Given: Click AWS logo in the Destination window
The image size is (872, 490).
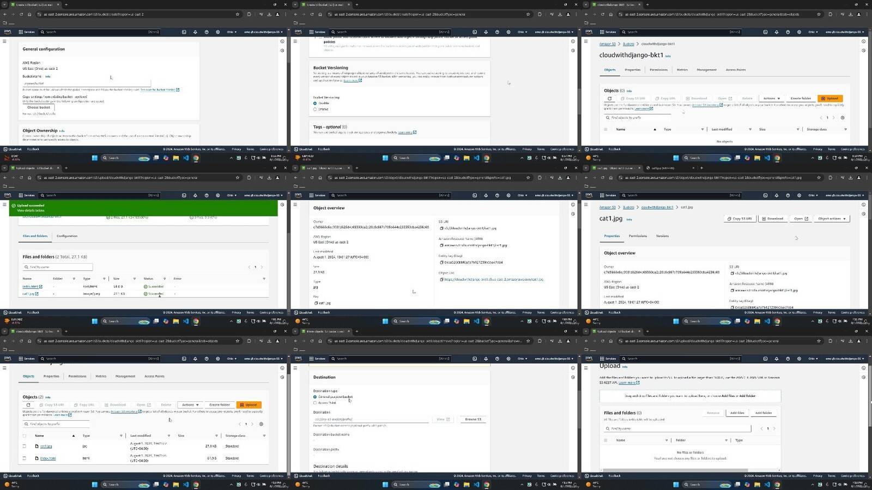Looking at the screenshot, I should pos(298,359).
